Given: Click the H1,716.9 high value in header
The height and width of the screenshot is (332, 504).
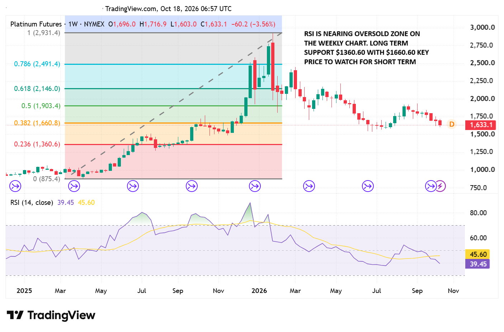Looking at the screenshot, I should (x=153, y=24).
